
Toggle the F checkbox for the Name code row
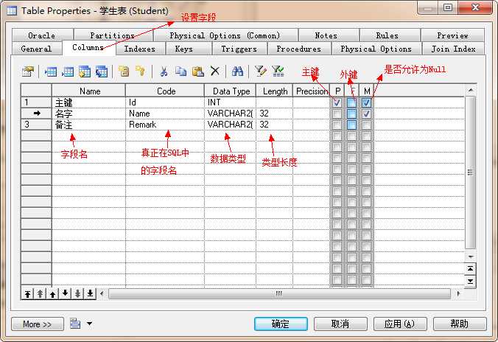pos(351,114)
